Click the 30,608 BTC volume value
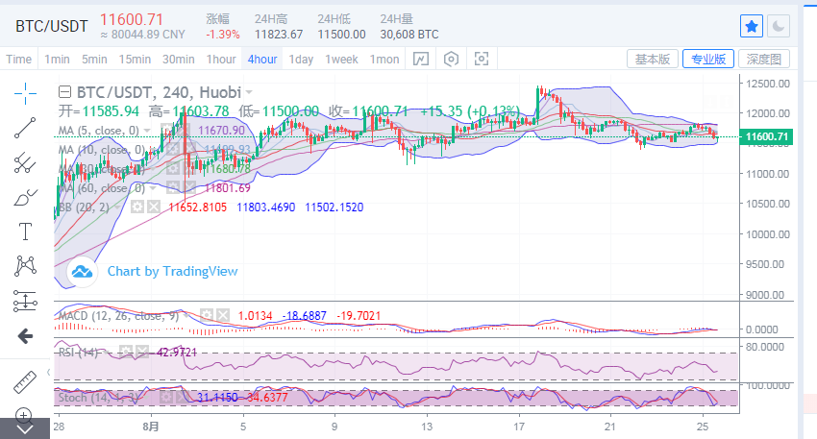 coord(409,35)
